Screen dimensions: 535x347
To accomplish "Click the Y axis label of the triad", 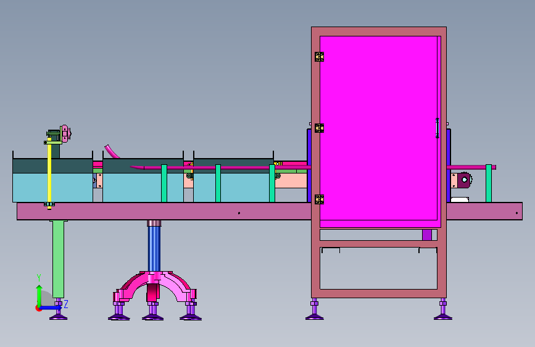I will click(x=39, y=278).
